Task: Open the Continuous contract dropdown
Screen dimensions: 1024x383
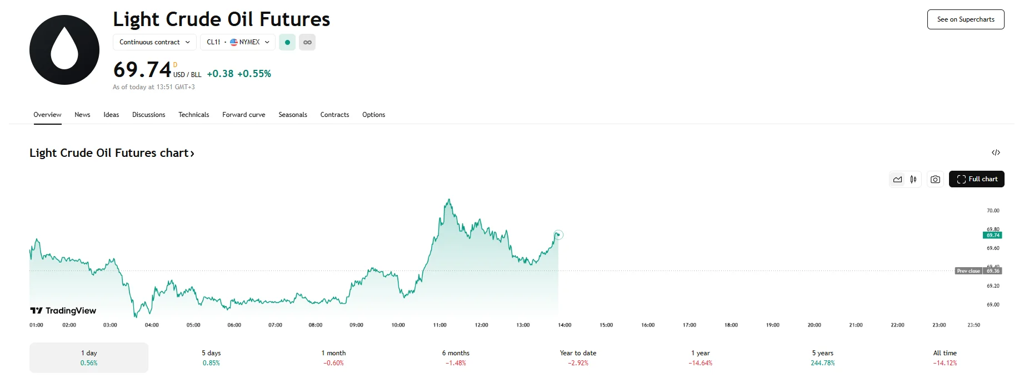Action: click(154, 42)
